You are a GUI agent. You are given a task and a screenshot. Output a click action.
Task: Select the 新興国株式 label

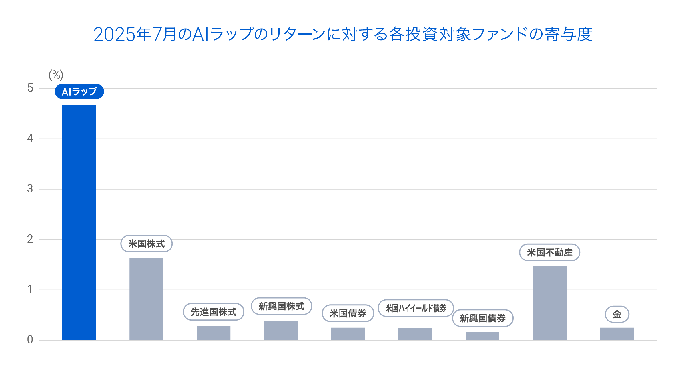(282, 306)
